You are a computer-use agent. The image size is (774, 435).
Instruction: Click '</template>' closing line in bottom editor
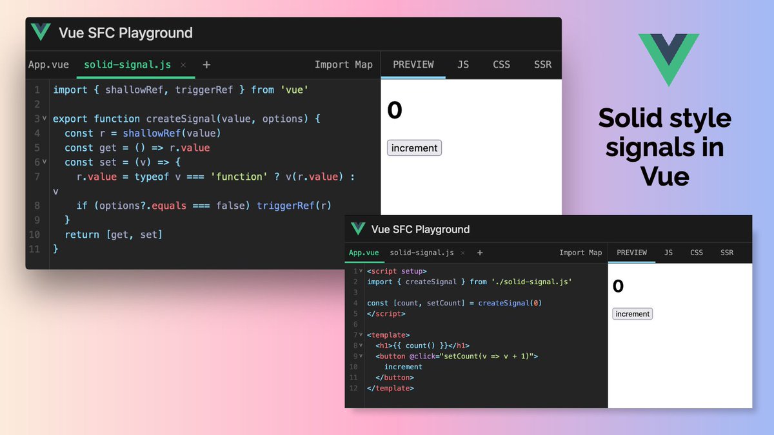390,388
